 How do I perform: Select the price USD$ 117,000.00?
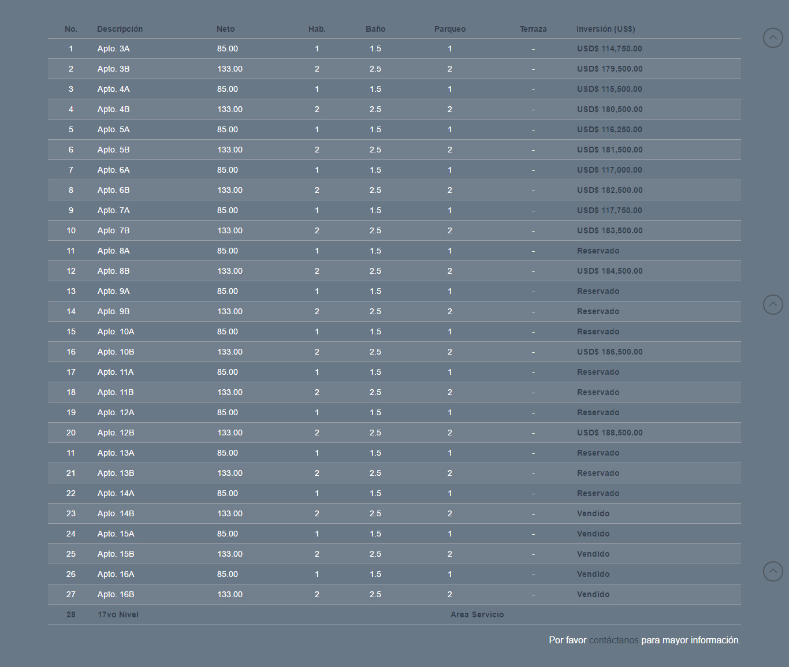point(609,170)
